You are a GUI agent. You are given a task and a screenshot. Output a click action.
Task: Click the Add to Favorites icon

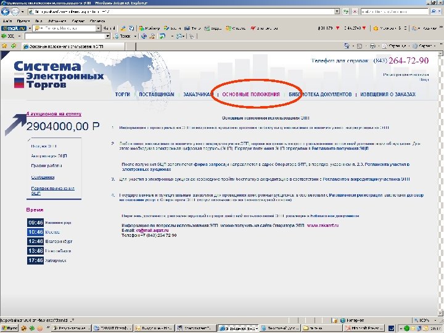(14, 46)
